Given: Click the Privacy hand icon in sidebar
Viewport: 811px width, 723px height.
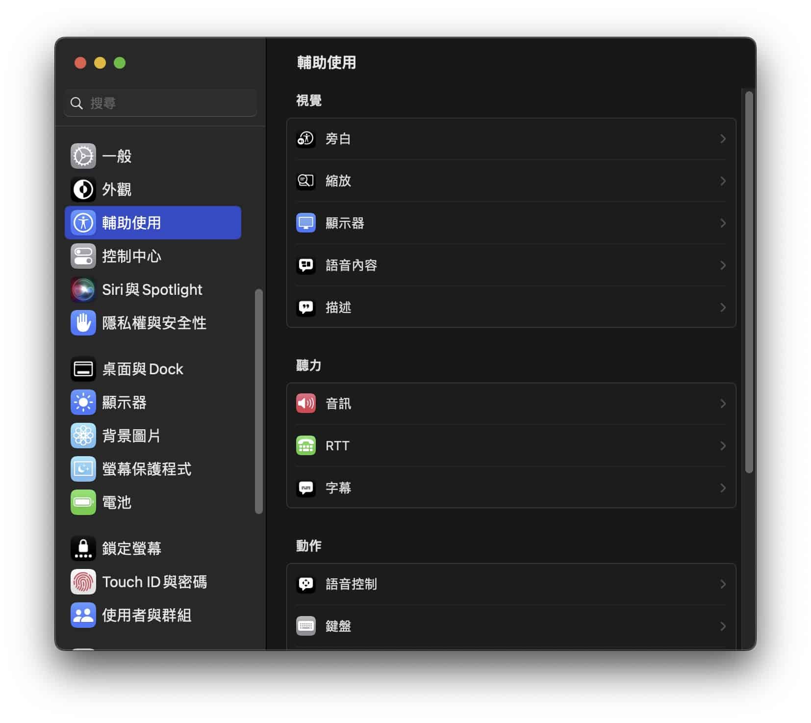Looking at the screenshot, I should [83, 323].
